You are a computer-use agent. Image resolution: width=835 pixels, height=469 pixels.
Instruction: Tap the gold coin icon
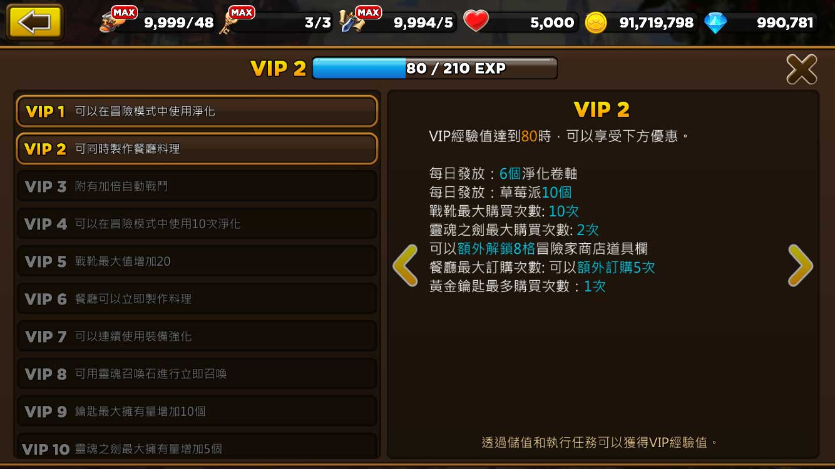click(596, 23)
